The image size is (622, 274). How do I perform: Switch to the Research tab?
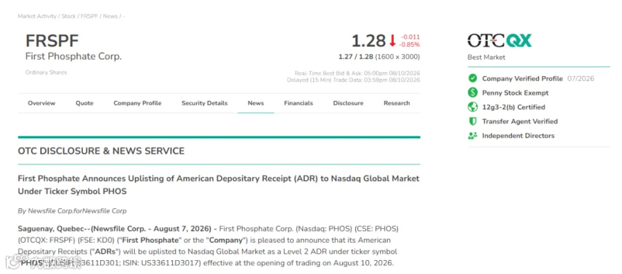point(397,103)
